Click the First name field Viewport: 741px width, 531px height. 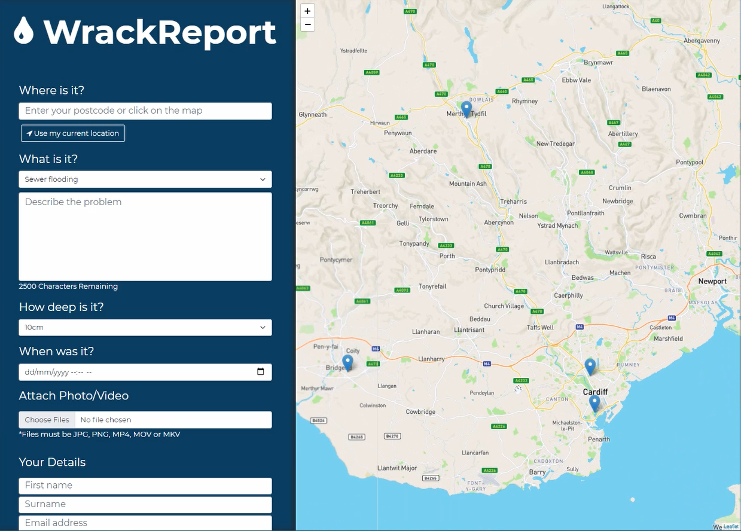click(145, 486)
